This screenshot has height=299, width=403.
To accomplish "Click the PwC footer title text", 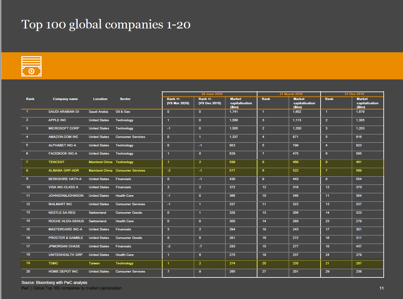I will click(x=71, y=288).
